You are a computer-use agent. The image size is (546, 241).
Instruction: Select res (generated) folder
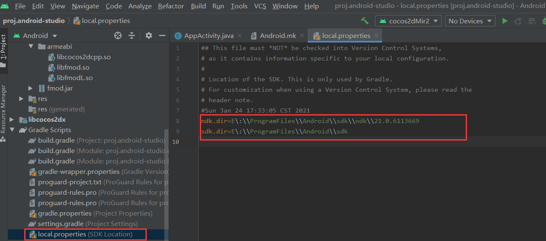click(x=56, y=109)
